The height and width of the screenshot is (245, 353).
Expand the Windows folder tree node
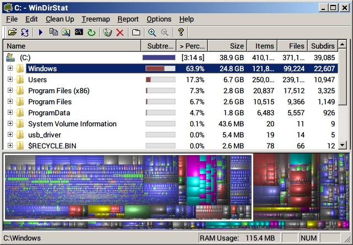10,68
